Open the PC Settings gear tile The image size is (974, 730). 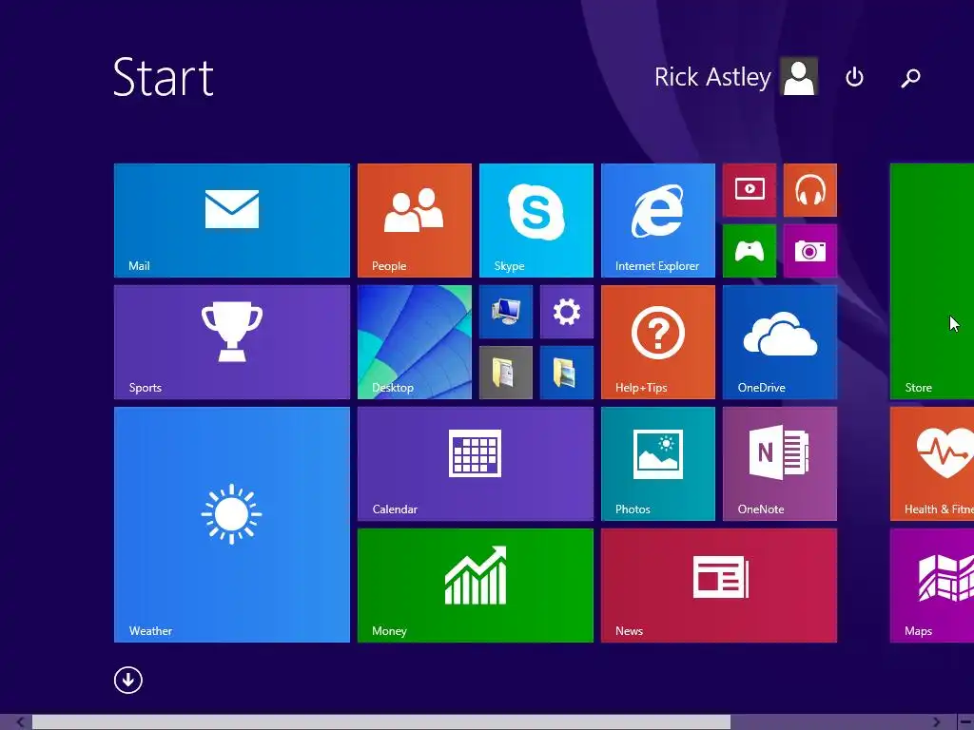(567, 312)
